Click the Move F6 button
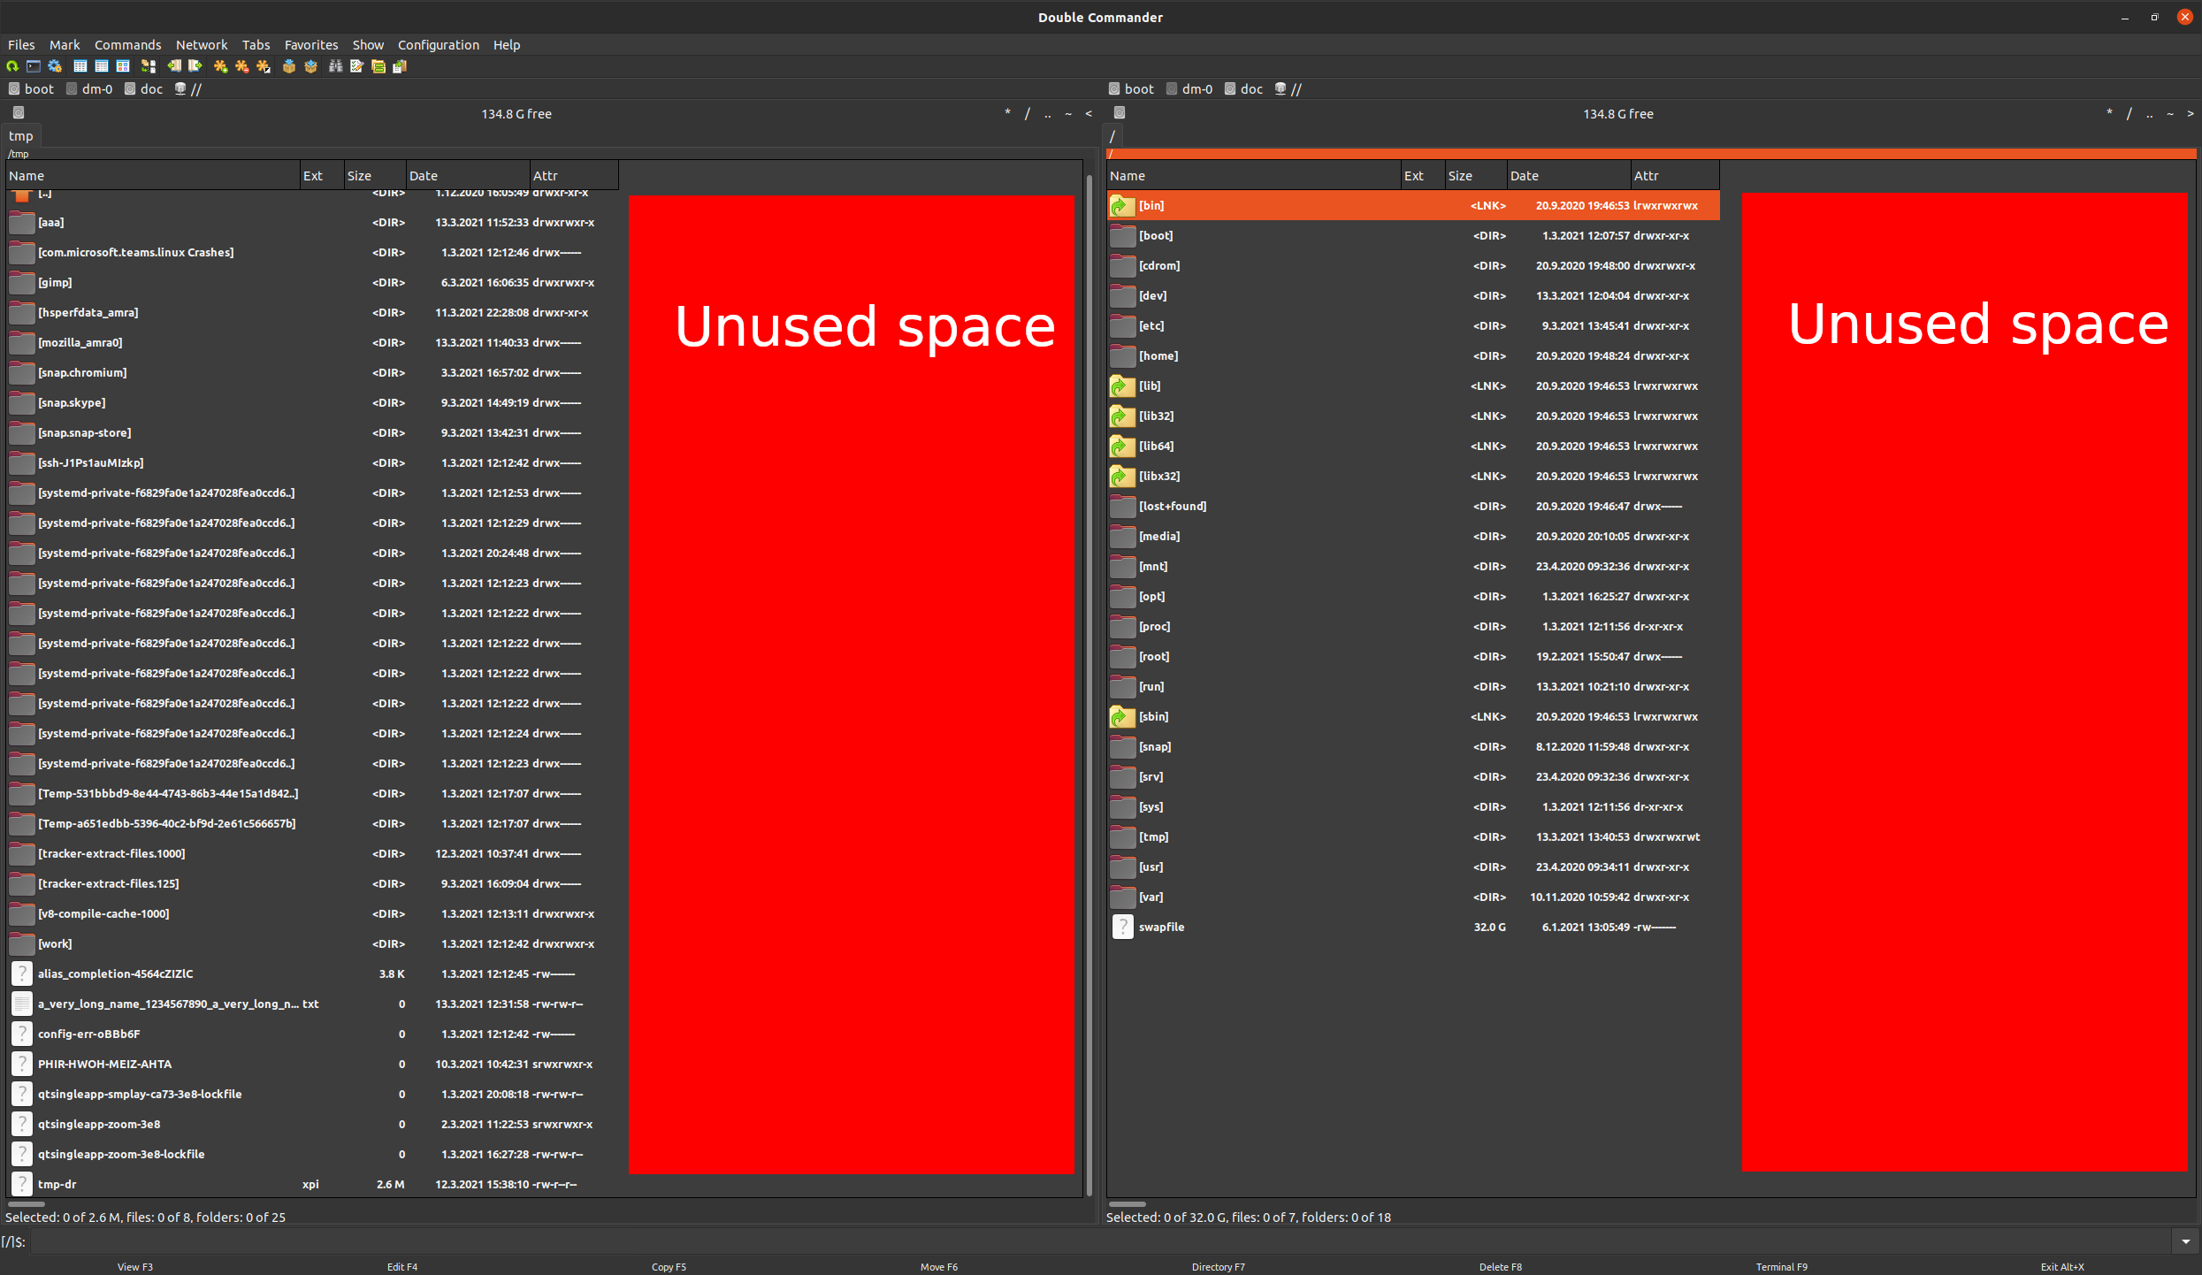This screenshot has height=1275, width=2202. coord(938,1267)
